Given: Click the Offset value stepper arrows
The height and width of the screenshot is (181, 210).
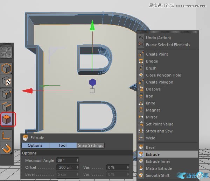Looking at the screenshot, I should pyautogui.click(x=77, y=167).
